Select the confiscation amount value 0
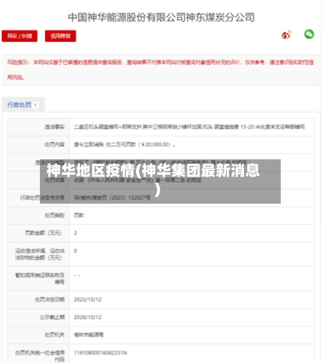This screenshot has height=363, width=322. tap(75, 251)
